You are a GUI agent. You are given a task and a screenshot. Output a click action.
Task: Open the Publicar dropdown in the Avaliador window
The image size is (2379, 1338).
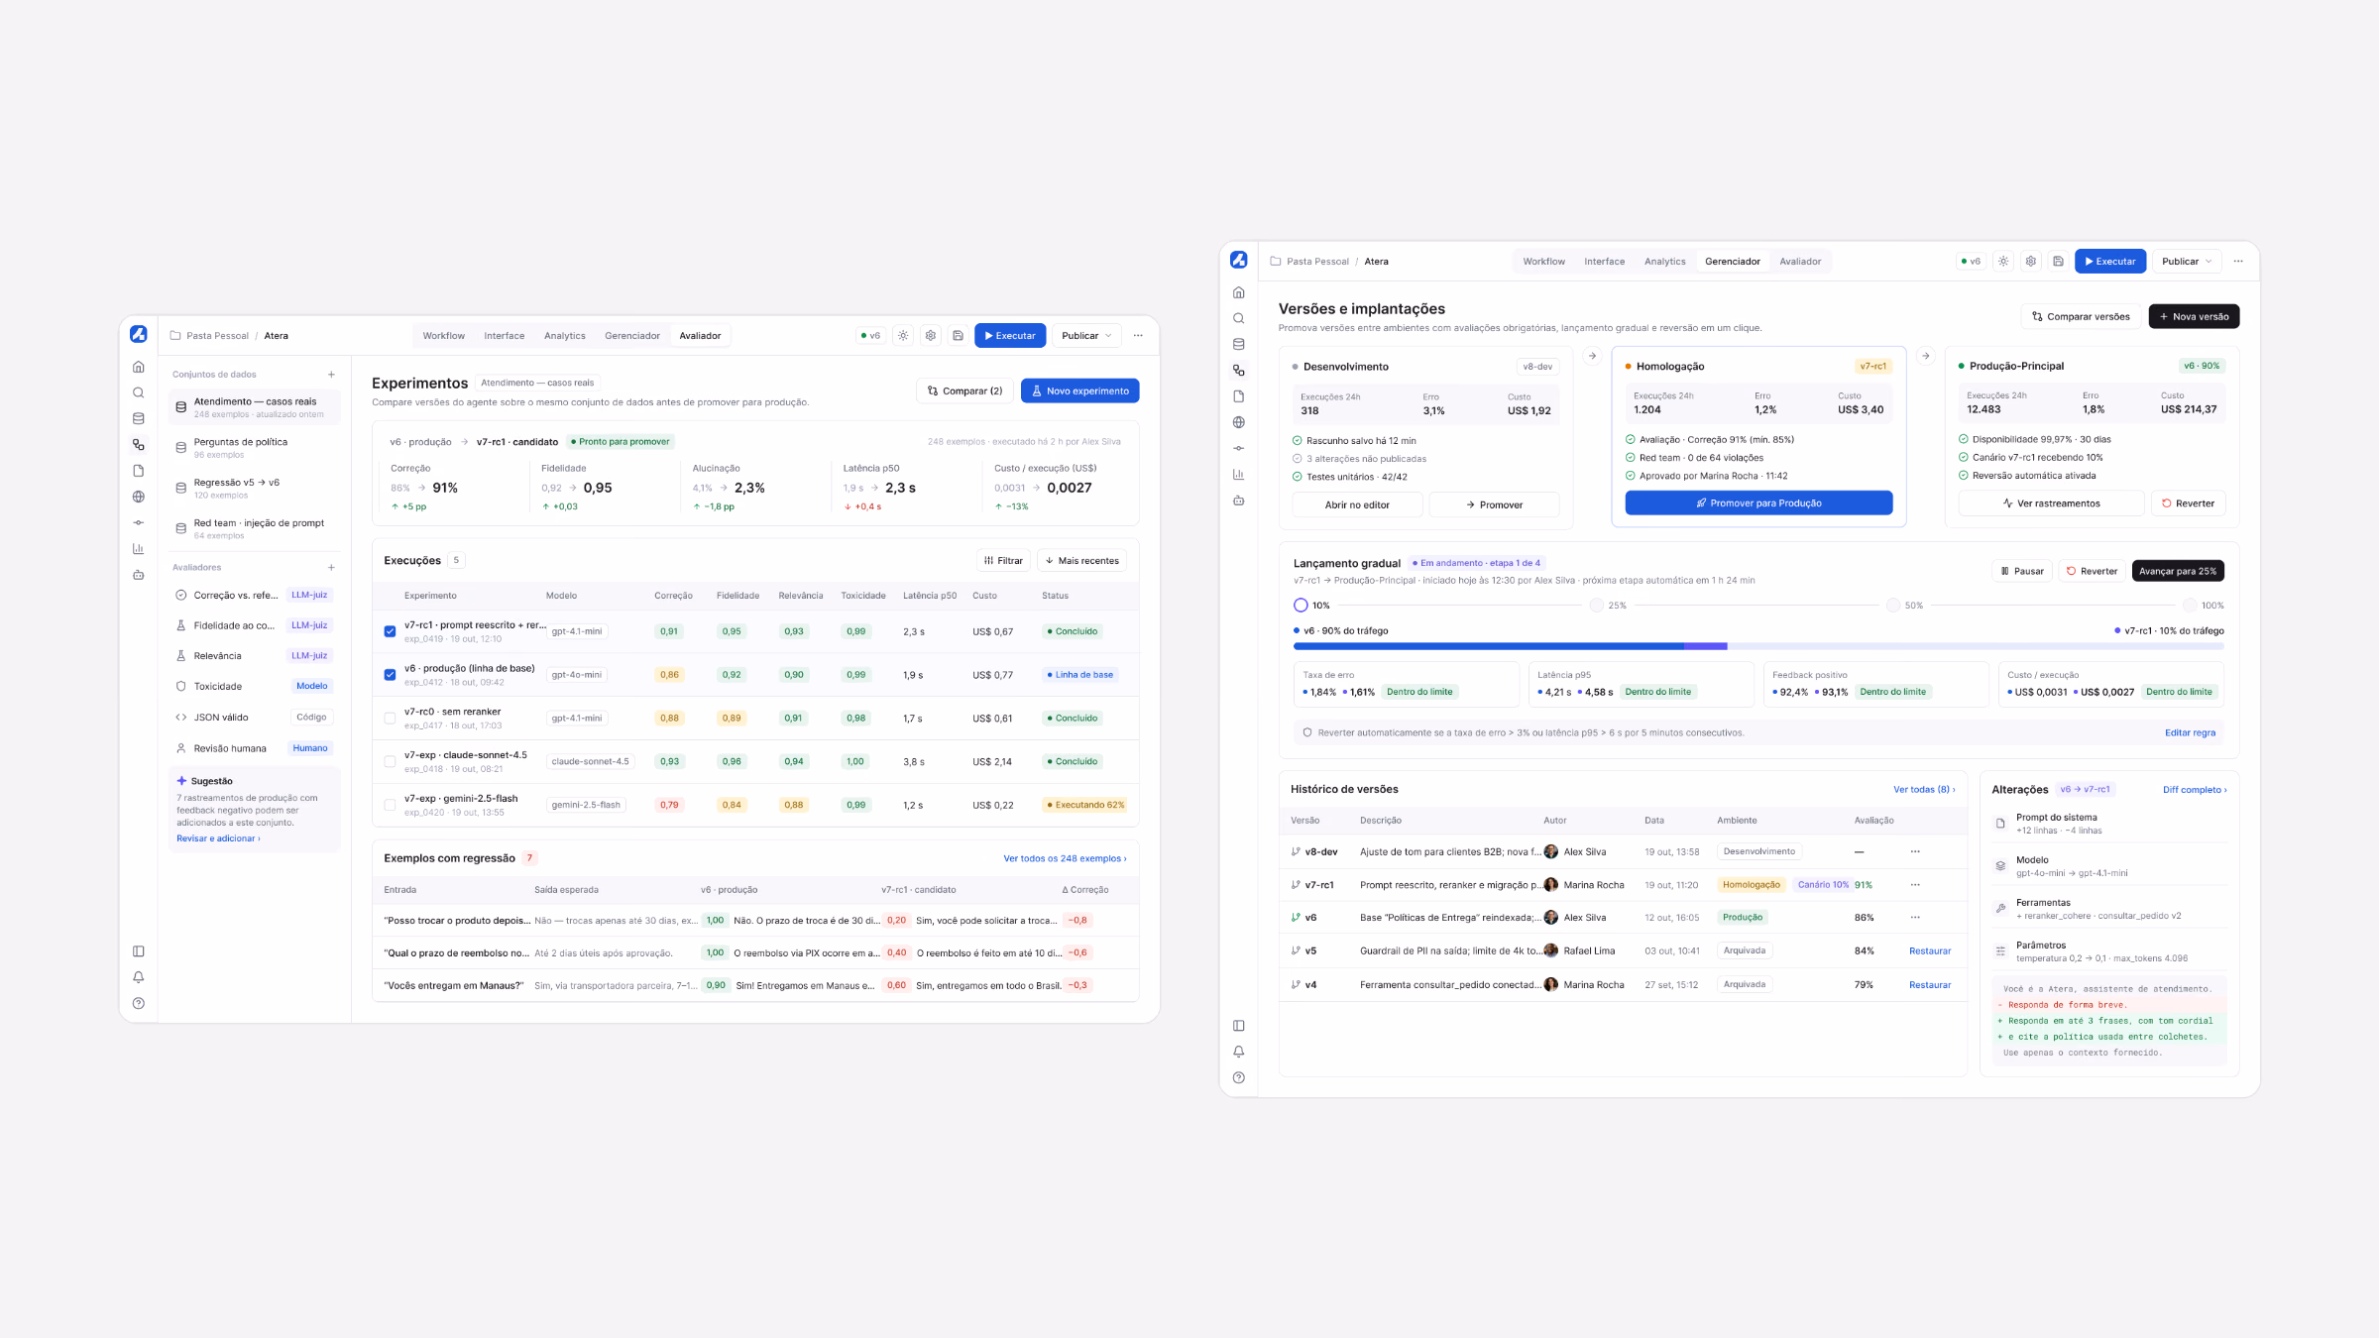(x=1086, y=336)
